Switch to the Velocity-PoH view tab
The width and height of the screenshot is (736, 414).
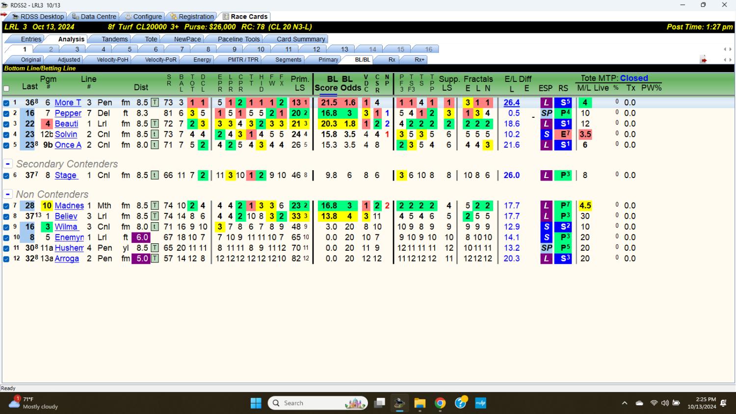[x=112, y=60]
